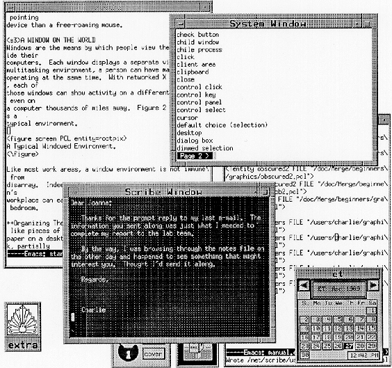The height and width of the screenshot is (368, 392).
Task: Select "child process" entry
Action: (199, 49)
